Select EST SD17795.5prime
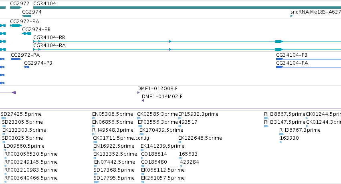 point(114,178)
